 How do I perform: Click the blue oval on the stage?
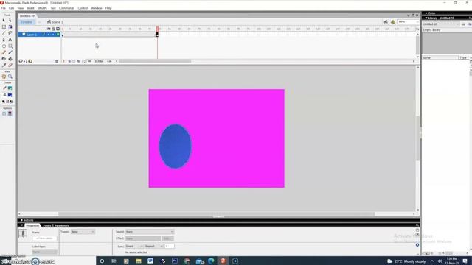pyautogui.click(x=176, y=146)
